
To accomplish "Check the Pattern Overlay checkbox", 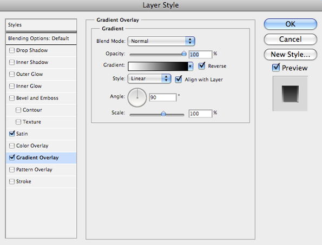I will 12,169.
